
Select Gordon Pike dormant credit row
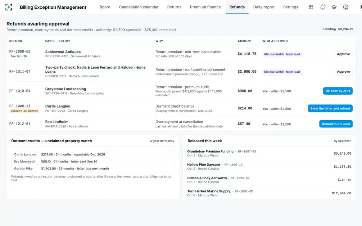[x=93, y=168]
